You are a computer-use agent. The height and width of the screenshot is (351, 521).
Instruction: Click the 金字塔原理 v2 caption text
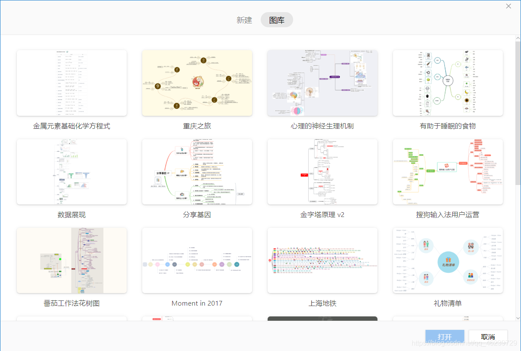(323, 214)
